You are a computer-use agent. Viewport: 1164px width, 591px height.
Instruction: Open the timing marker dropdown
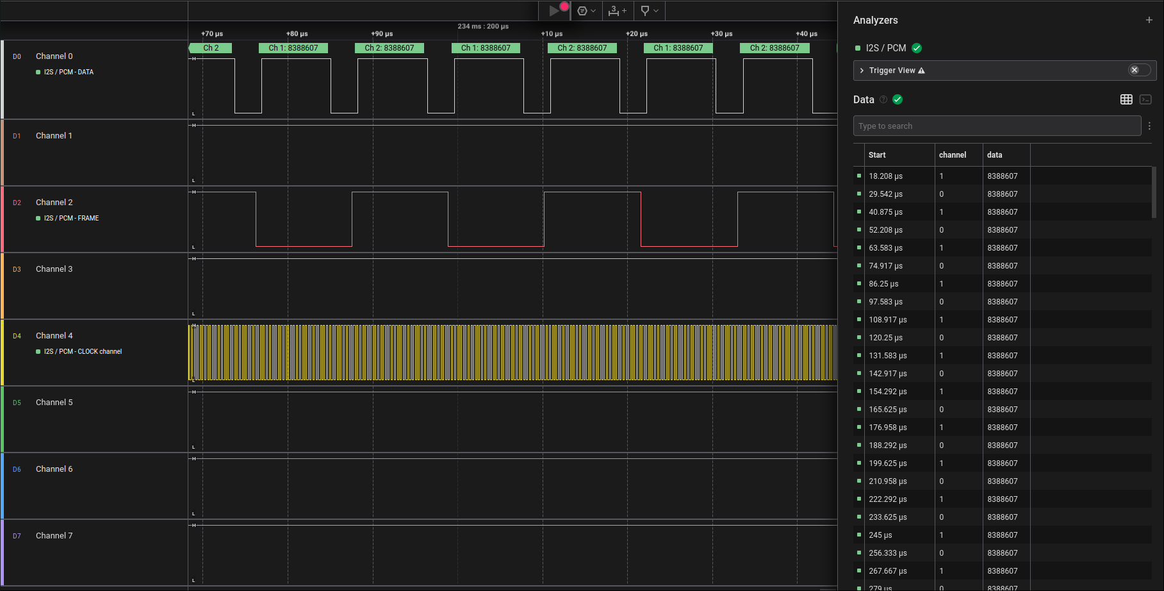tap(650, 10)
